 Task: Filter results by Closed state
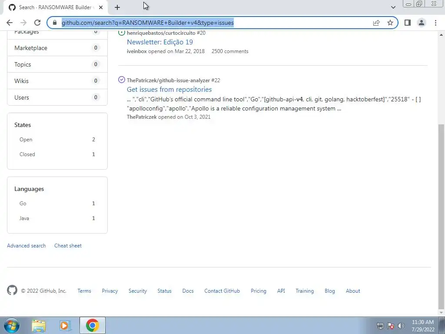tap(57, 154)
